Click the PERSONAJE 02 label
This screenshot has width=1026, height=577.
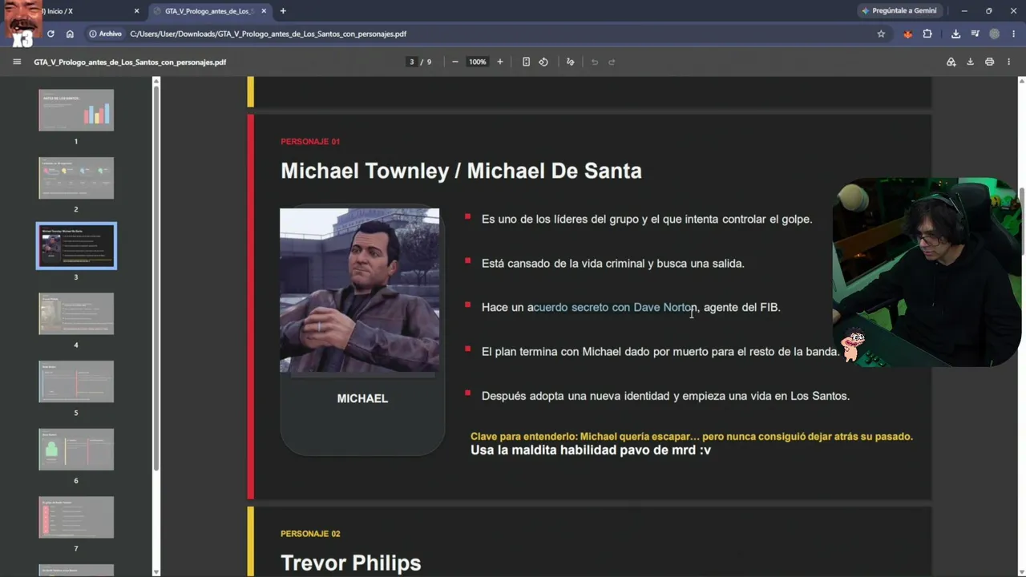[310, 534]
